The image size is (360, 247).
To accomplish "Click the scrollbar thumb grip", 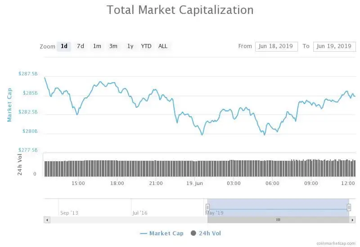I will click(x=278, y=220).
